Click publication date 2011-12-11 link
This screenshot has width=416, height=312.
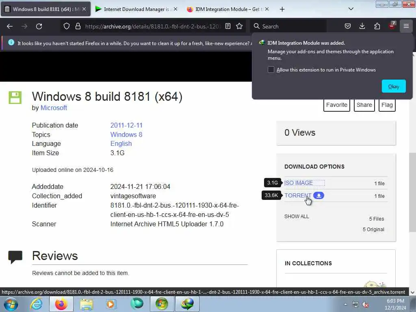(126, 125)
